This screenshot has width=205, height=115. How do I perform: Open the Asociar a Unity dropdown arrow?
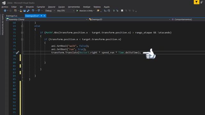point(94,11)
